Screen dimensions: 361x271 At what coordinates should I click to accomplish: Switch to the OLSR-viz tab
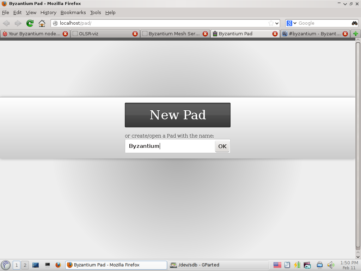click(x=102, y=34)
